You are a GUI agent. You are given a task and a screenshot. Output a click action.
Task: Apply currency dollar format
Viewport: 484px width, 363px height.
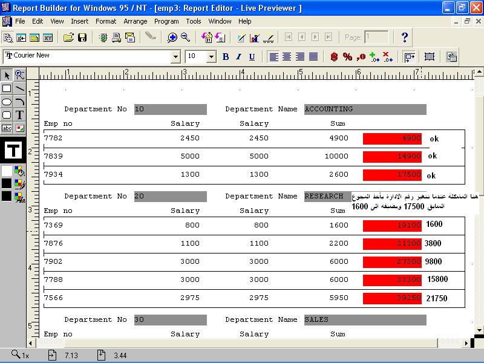coord(334,57)
